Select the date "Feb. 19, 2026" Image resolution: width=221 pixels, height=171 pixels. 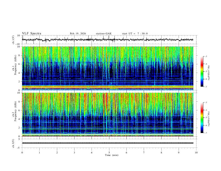pos(78,34)
